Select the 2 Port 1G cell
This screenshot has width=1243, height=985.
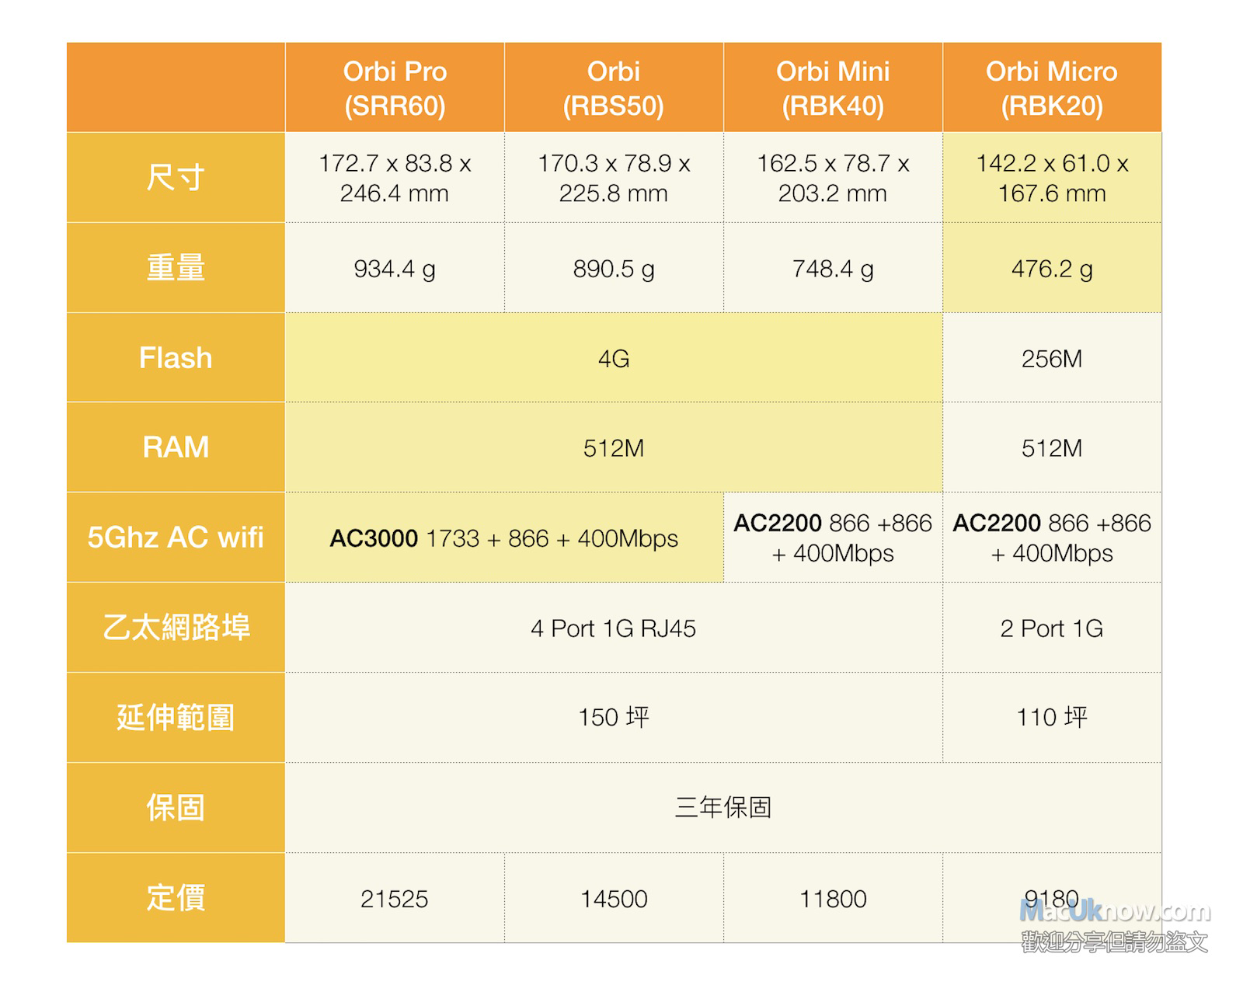(x=1052, y=628)
